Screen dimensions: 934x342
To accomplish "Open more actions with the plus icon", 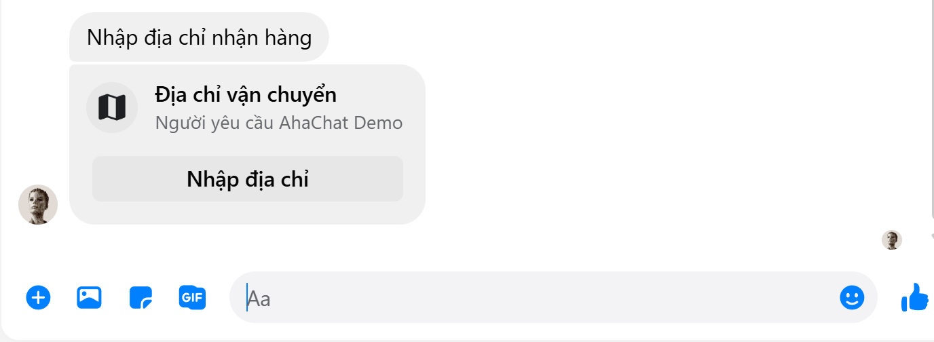I will coord(39,297).
